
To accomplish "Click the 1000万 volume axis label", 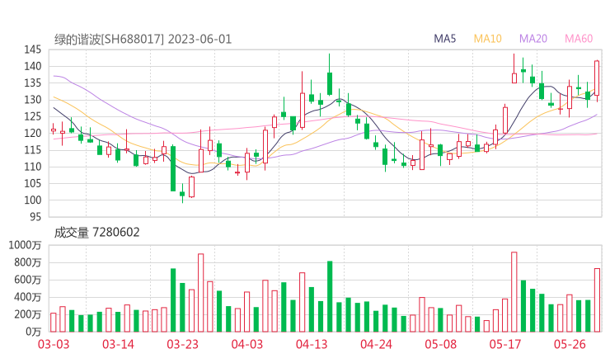I will (25, 245).
